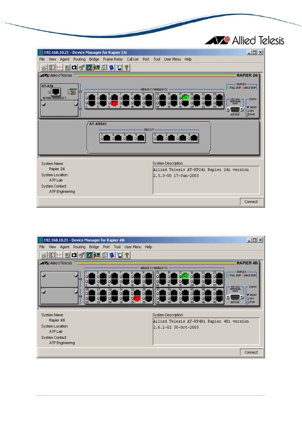Click the empty slot 26 bay on Rapier 24i
302x428 pixels.
click(x=60, y=109)
